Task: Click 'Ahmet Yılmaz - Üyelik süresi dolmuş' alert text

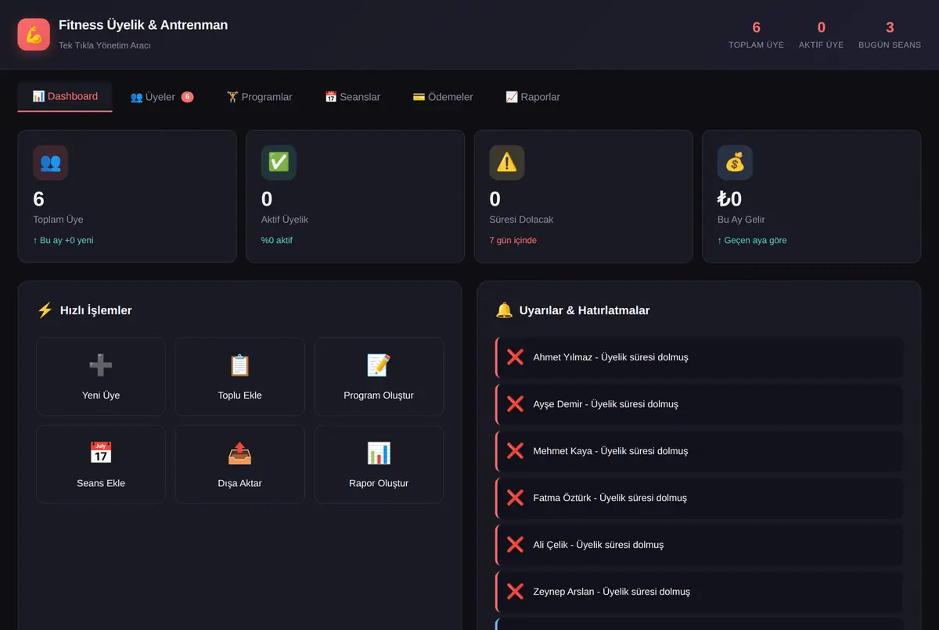Action: tap(611, 357)
